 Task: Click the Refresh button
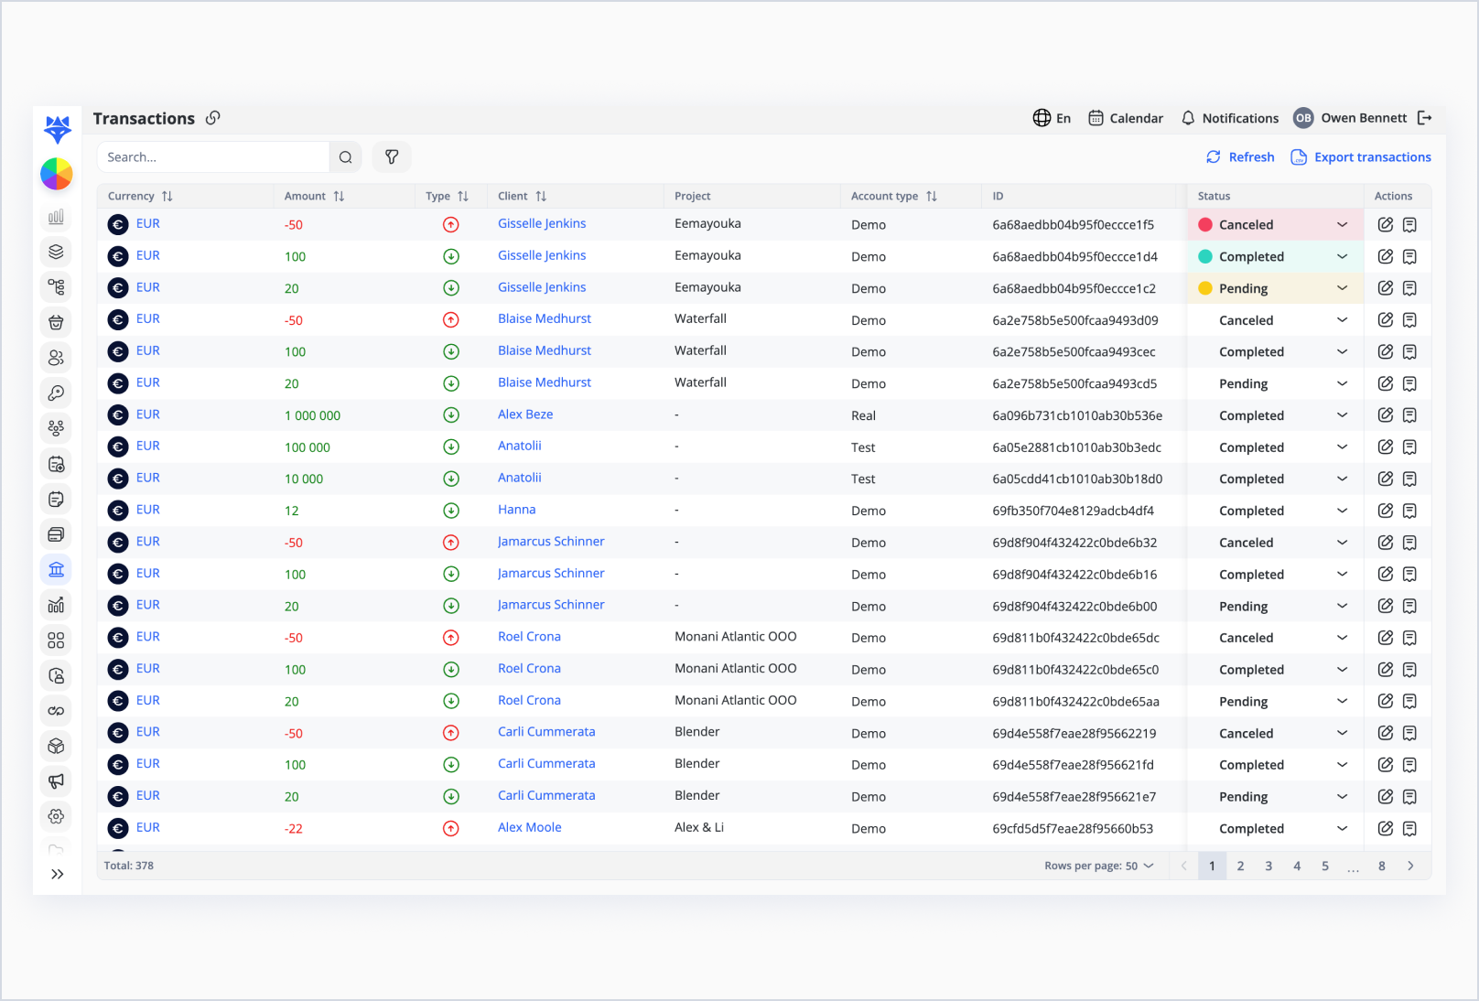coord(1240,157)
